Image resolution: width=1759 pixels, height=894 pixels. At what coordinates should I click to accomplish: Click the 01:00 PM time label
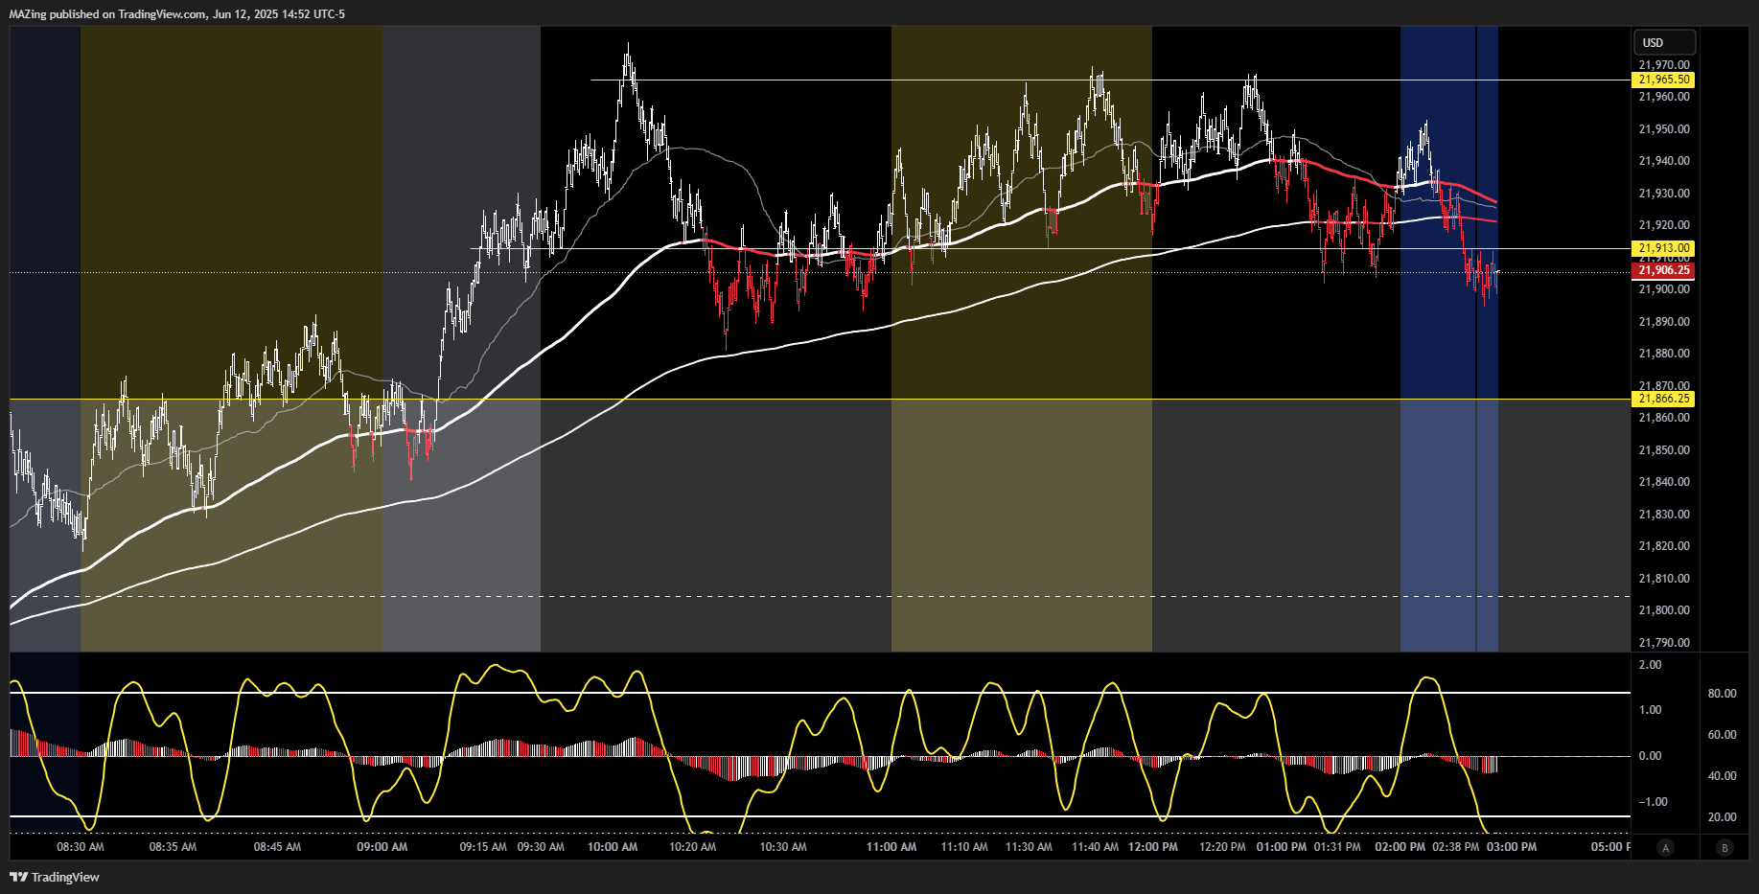coord(1282,847)
